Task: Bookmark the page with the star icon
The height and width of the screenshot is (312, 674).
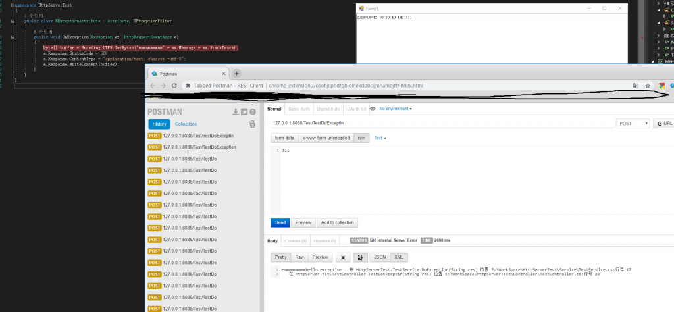Action: click(x=648, y=86)
